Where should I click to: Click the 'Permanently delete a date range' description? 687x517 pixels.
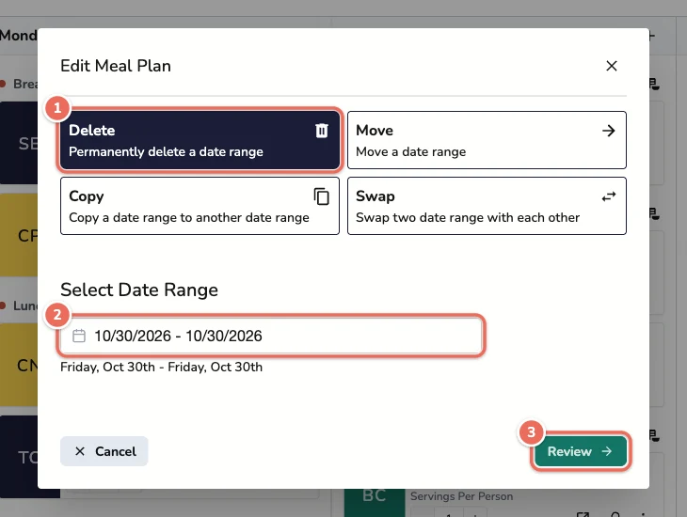point(166,151)
